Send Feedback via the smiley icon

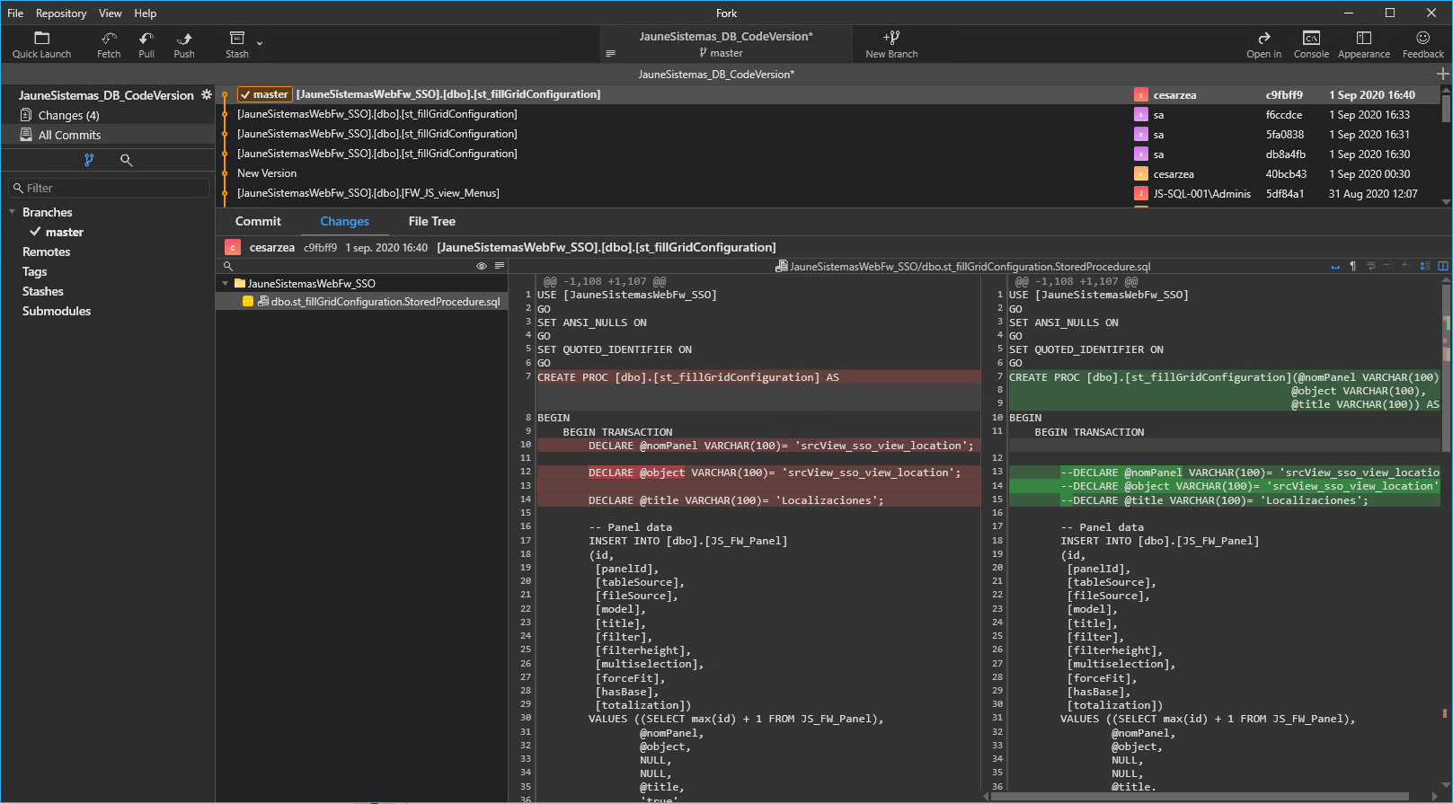point(1423,45)
